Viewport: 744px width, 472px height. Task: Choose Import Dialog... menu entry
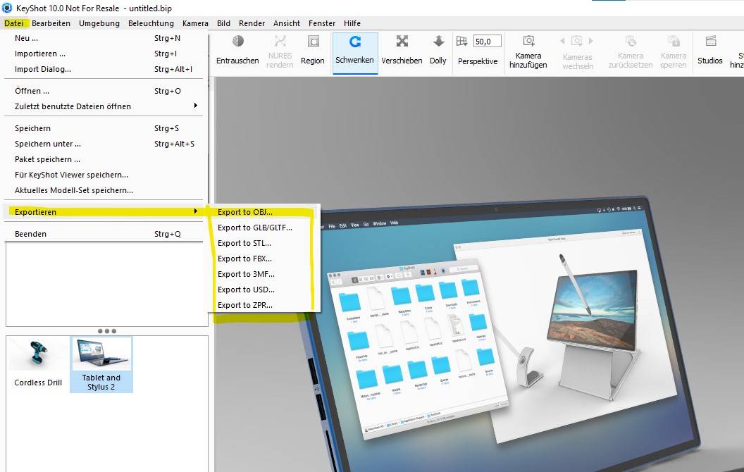(104, 69)
